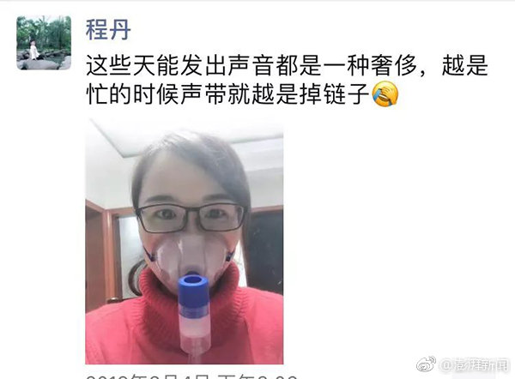Click the cropped timestamp below the photo

pyautogui.click(x=191, y=376)
